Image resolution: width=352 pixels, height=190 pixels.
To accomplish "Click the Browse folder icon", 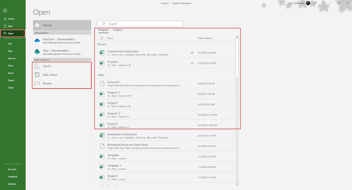I will pyautogui.click(x=37, y=83).
